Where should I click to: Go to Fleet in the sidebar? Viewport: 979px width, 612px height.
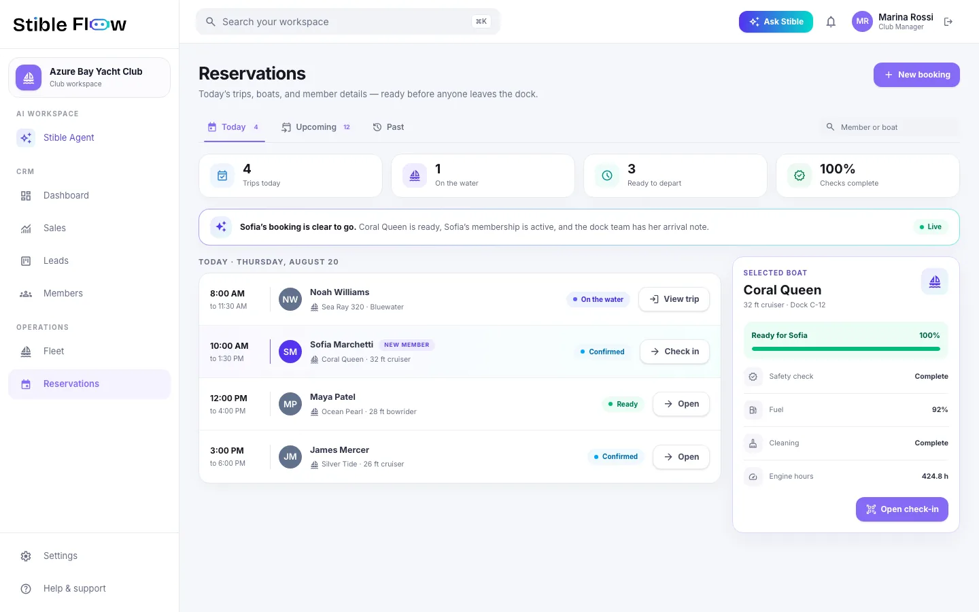pos(90,352)
